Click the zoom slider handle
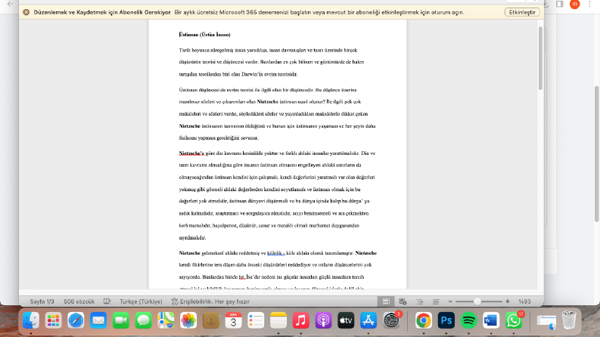 (x=477, y=301)
